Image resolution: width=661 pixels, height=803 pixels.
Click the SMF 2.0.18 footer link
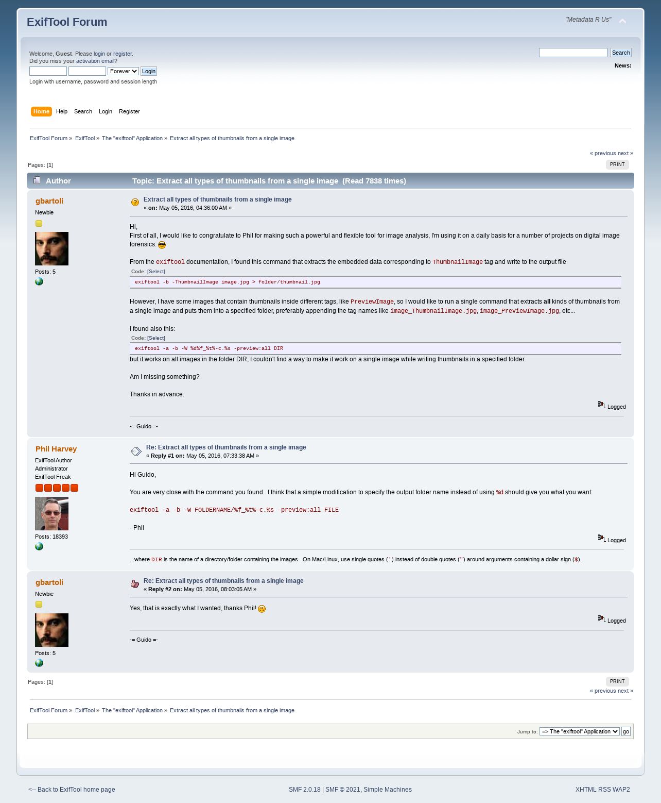click(305, 790)
